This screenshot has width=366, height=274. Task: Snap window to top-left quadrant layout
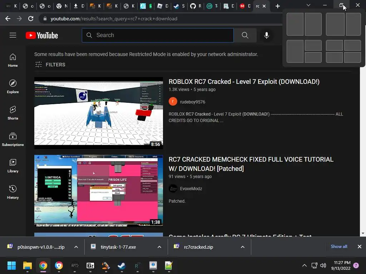(x=334, y=45)
